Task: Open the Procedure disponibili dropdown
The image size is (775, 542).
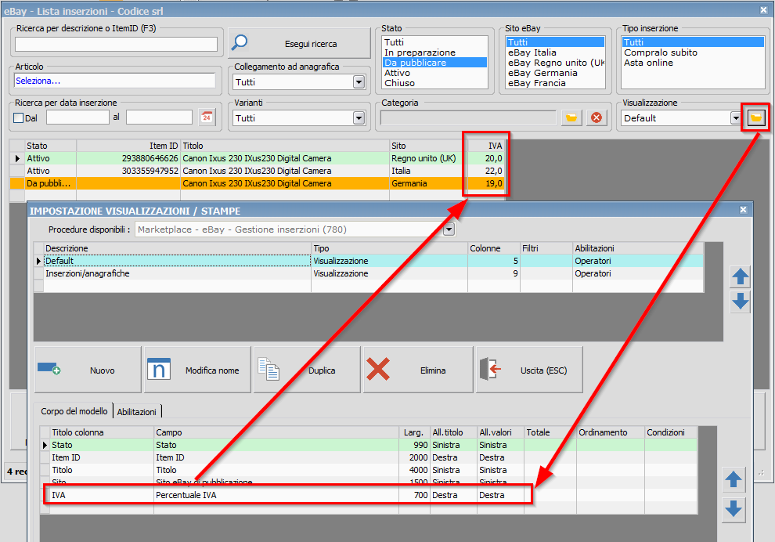Action: click(449, 229)
